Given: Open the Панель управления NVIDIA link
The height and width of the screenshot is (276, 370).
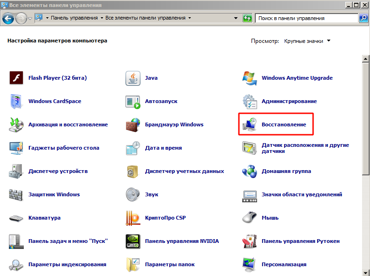Looking at the screenshot, I should [x=182, y=241].
